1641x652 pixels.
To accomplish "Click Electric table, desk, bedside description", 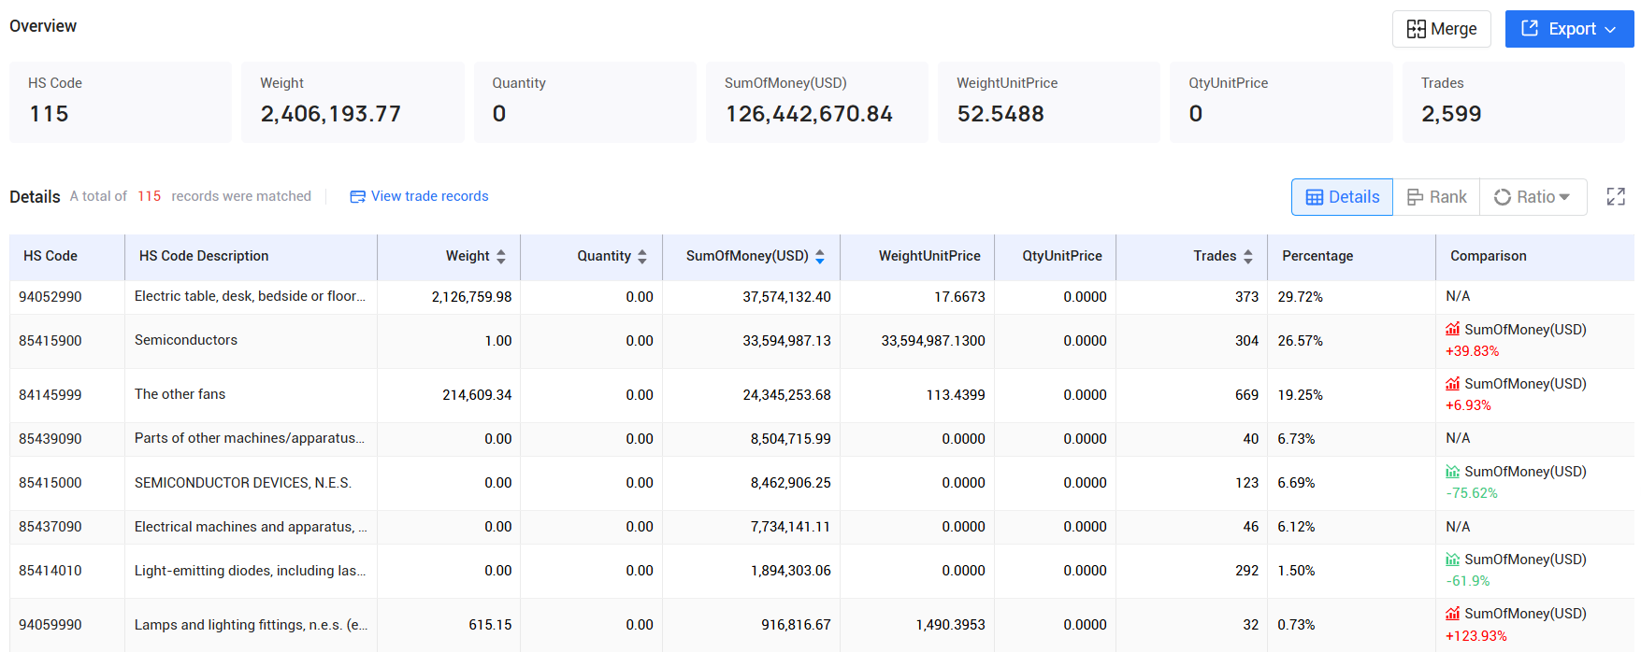I will coord(251,296).
